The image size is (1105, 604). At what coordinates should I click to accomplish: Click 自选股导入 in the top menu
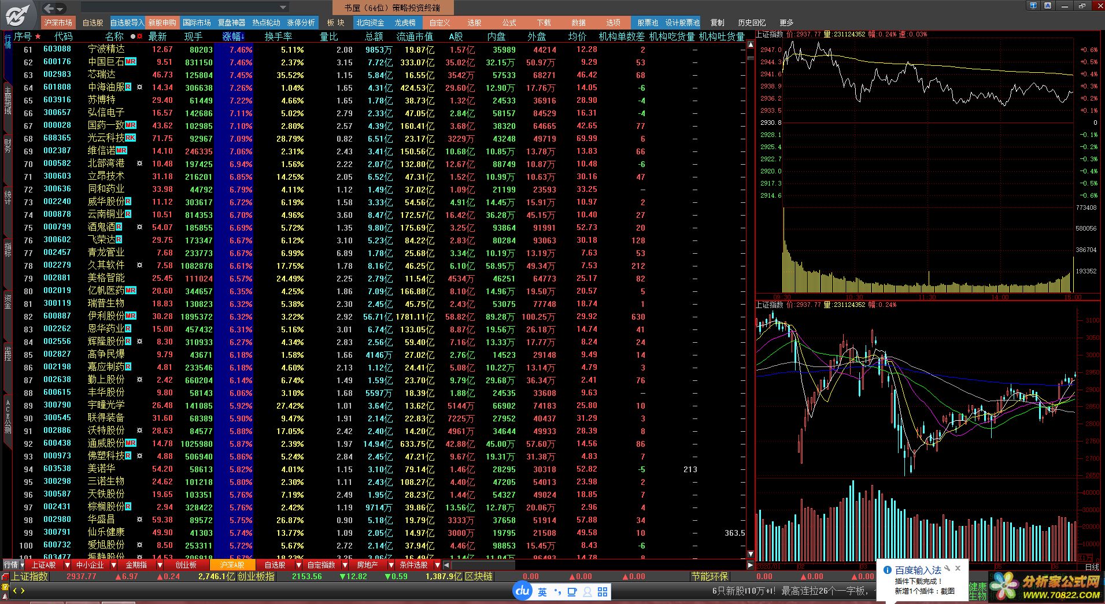127,23
